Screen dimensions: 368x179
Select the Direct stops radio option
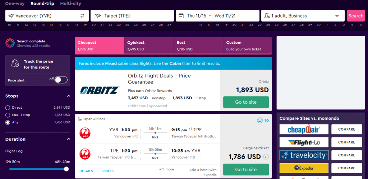8,108
